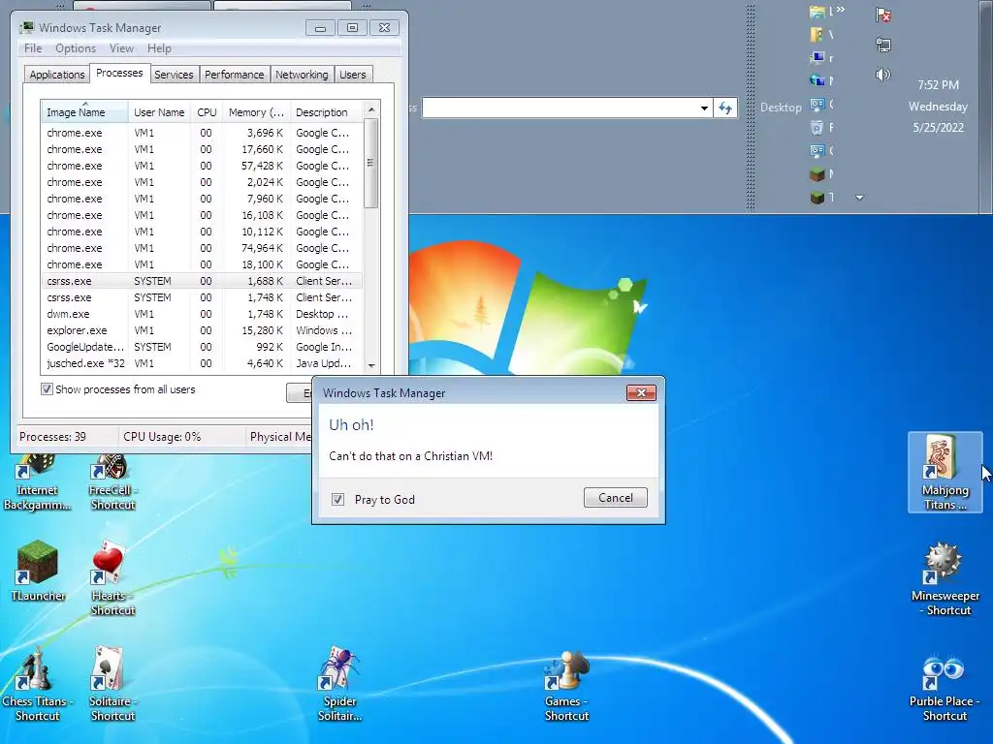Image resolution: width=993 pixels, height=744 pixels.
Task: Click the Network globe icon in Desktop toolbar
Action: 817,80
